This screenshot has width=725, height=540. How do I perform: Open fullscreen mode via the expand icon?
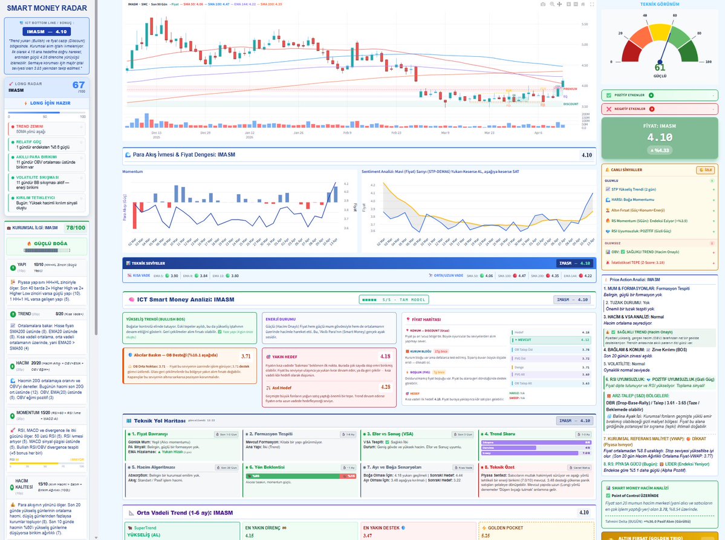(592, 4)
